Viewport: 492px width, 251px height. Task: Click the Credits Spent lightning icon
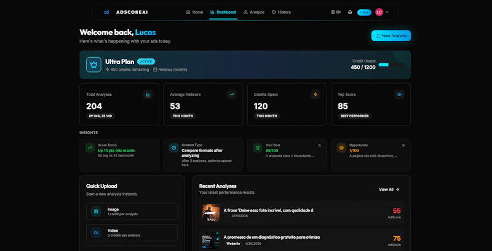coord(315,95)
